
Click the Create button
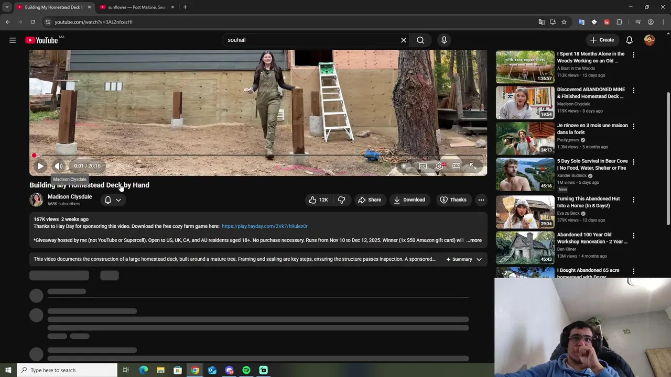click(x=602, y=40)
